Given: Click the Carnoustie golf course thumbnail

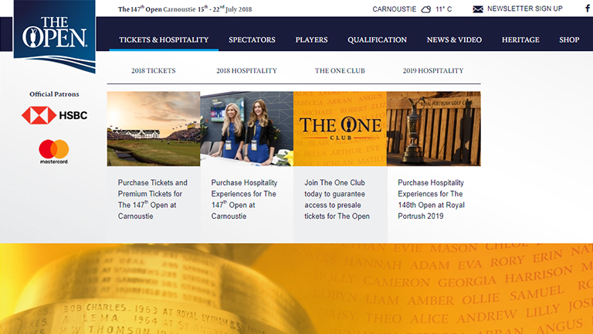Looking at the screenshot, I should click(x=154, y=128).
